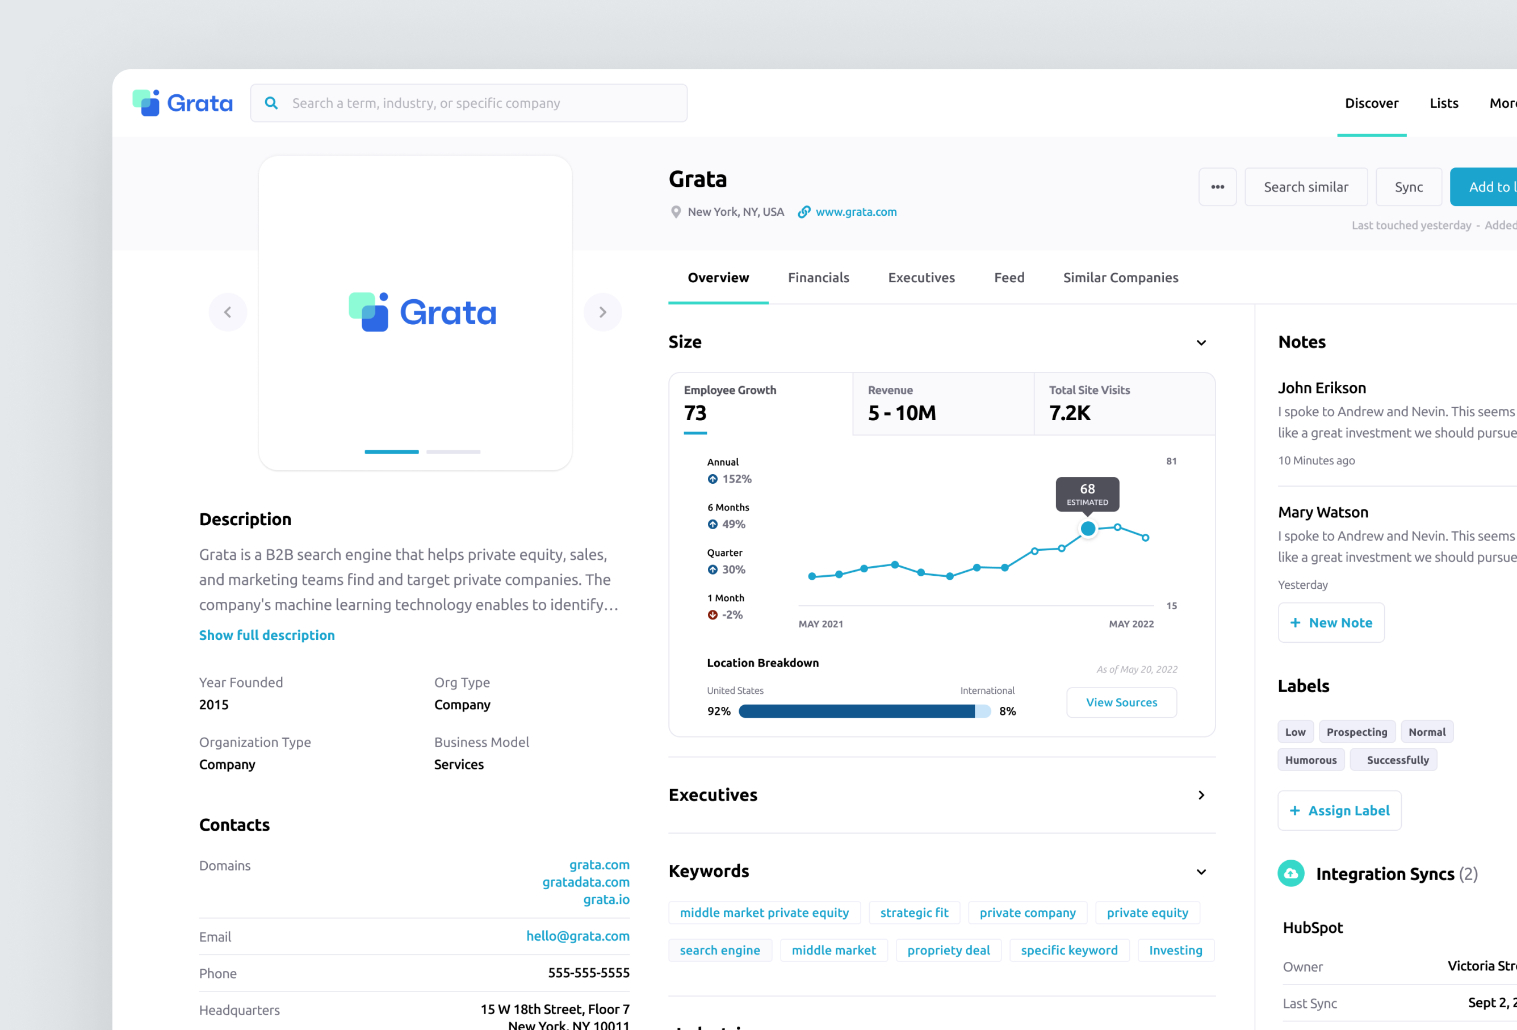This screenshot has height=1030, width=1517.
Task: Open the Financials tab
Action: tap(818, 278)
